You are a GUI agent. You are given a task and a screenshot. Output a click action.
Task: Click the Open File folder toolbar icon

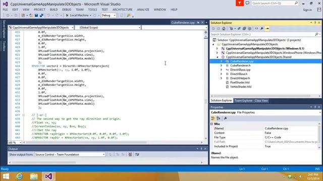31,16
